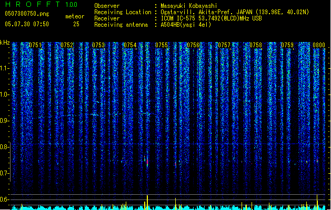Click the 'Observer' field label

pos(107,6)
